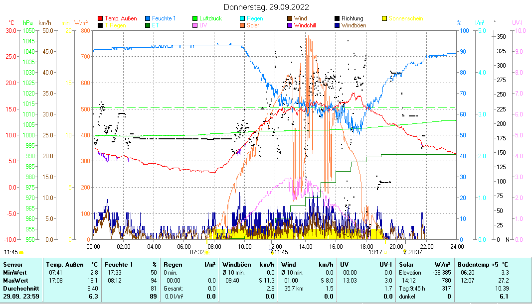The image size is (532, 304).
Task: Click the UV legend label
Action: (x=203, y=25)
